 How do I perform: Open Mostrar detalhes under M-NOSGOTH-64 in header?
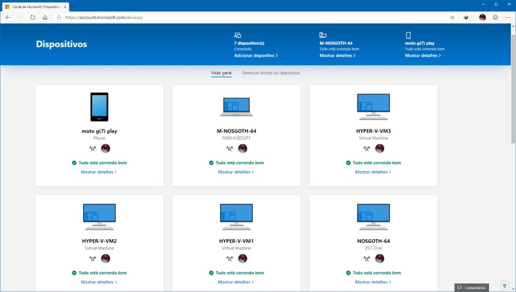(338, 55)
